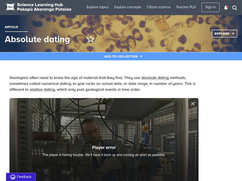Click the Science Learning Hub logo
The height and width of the screenshot is (181, 242).
pyautogui.click(x=10, y=7)
